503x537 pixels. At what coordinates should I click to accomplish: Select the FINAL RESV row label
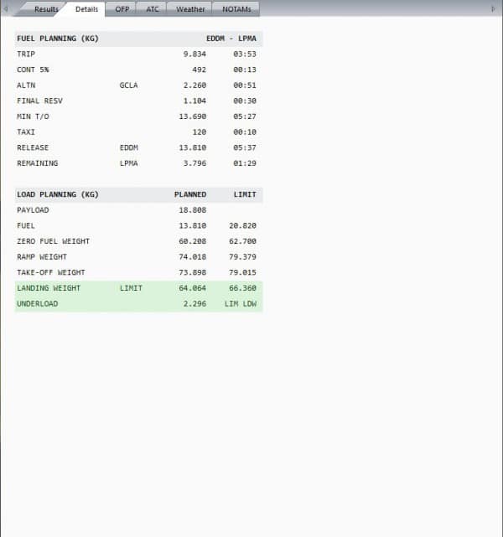pyautogui.click(x=40, y=101)
